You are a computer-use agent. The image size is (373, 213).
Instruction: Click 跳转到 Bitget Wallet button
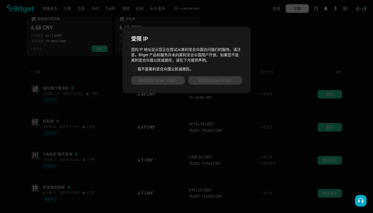215,80
